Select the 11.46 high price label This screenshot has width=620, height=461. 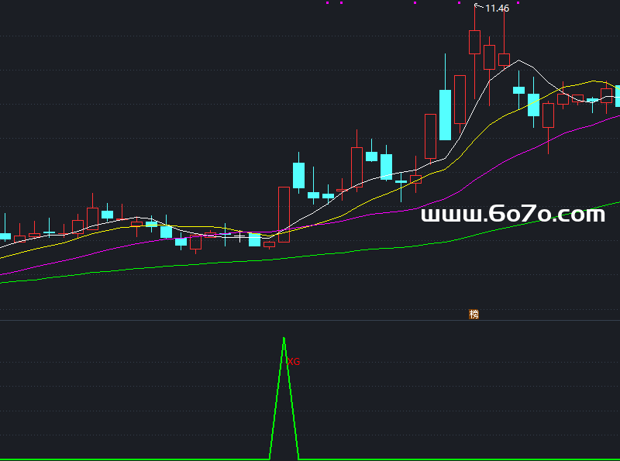pyautogui.click(x=497, y=9)
